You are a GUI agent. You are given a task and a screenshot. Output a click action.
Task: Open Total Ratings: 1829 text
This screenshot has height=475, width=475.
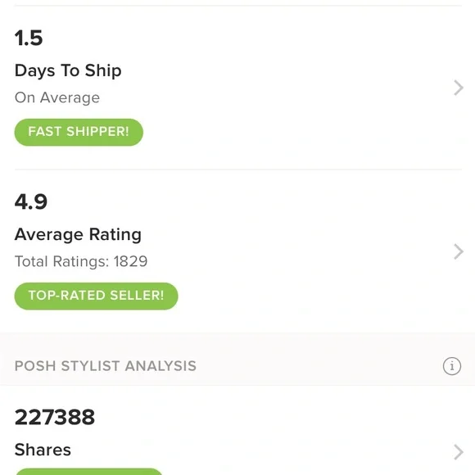pyautogui.click(x=81, y=261)
